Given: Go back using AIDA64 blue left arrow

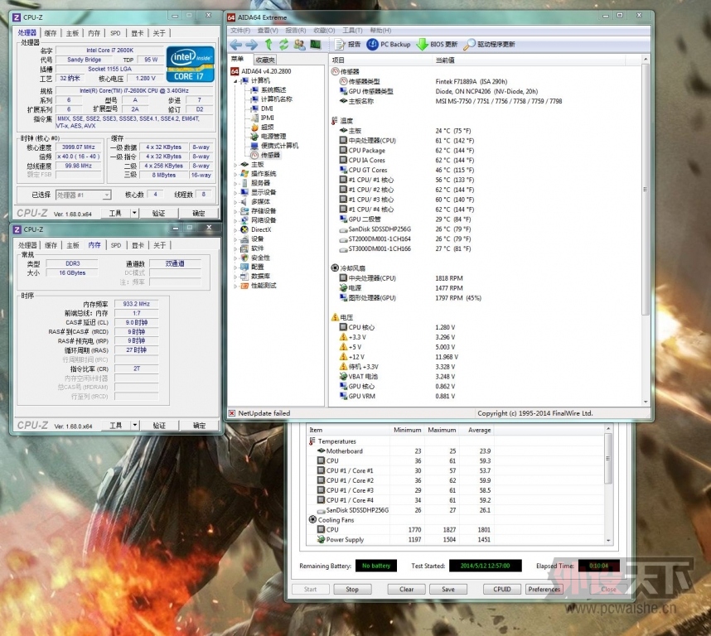Looking at the screenshot, I should 236,45.
